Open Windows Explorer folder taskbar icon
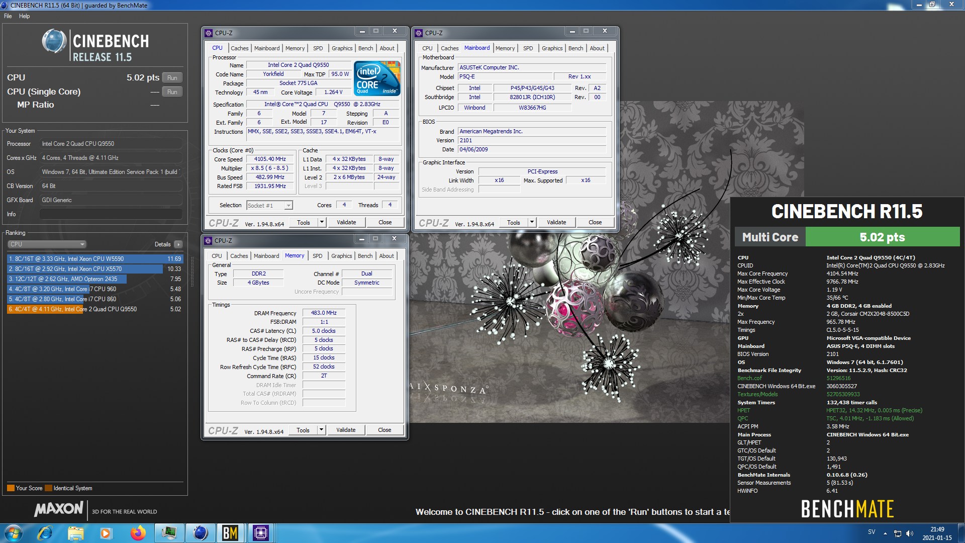 point(75,533)
